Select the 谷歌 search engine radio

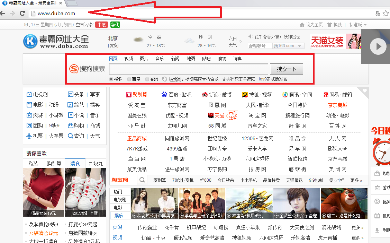click(x=147, y=79)
